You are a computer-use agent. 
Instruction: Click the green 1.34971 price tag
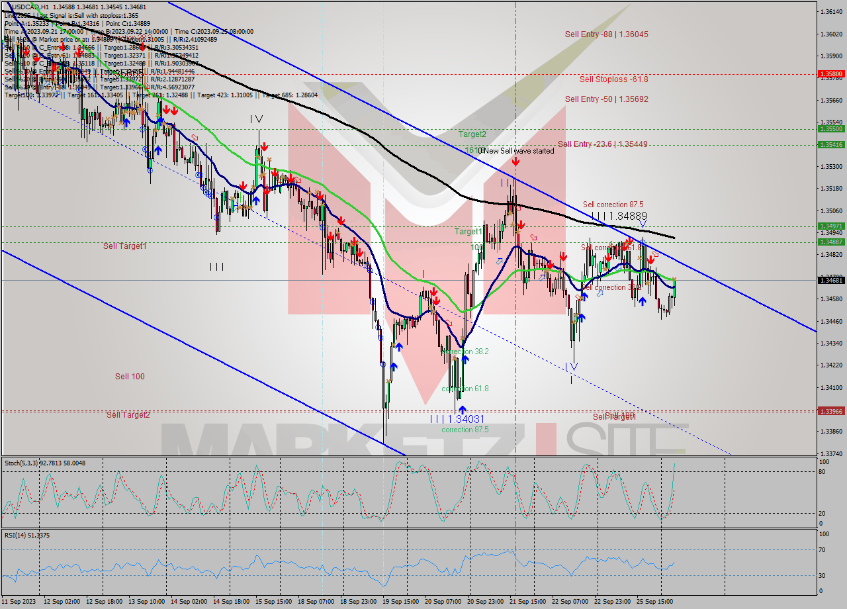(x=830, y=226)
